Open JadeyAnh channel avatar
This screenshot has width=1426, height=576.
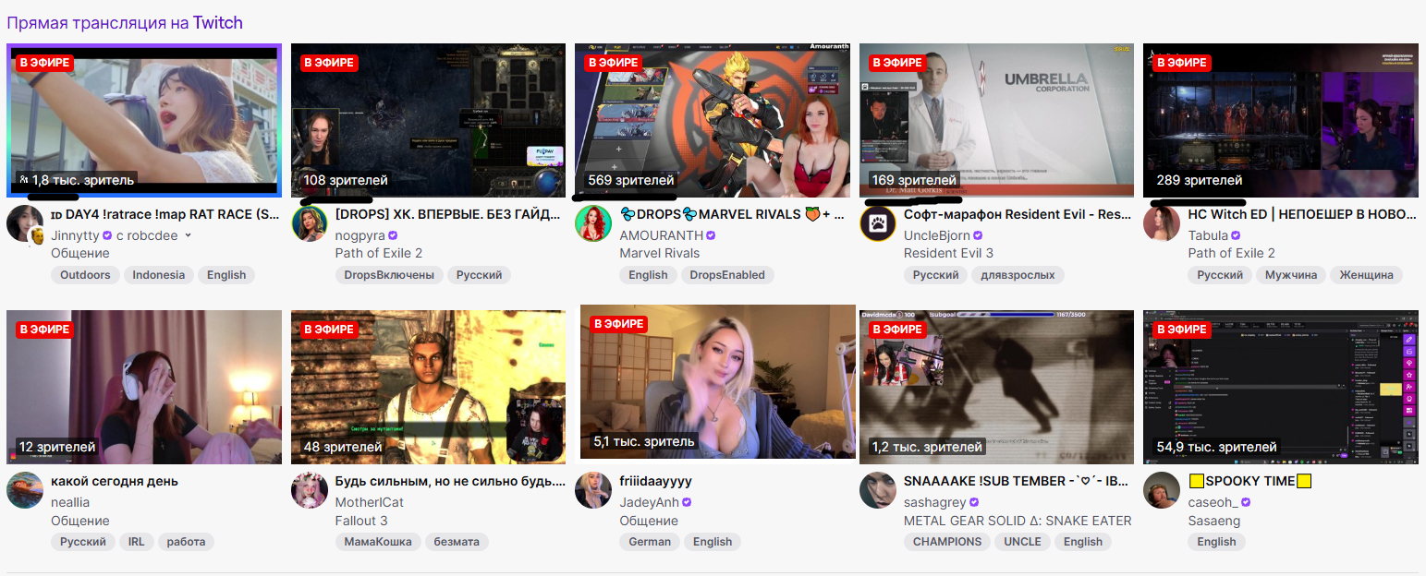coord(593,490)
